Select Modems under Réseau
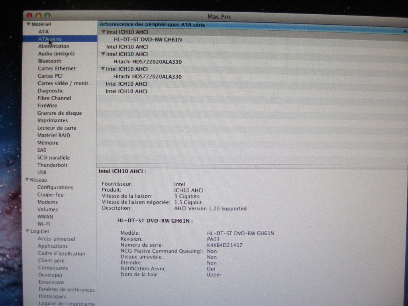The height and width of the screenshot is (306, 408). 47,202
